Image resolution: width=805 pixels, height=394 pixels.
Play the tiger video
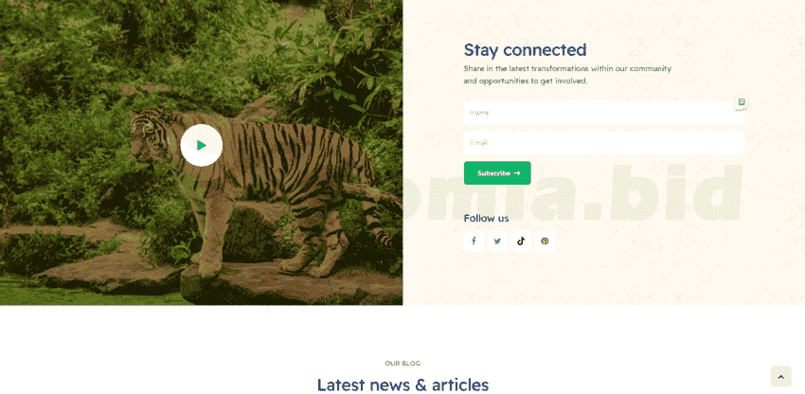click(201, 145)
